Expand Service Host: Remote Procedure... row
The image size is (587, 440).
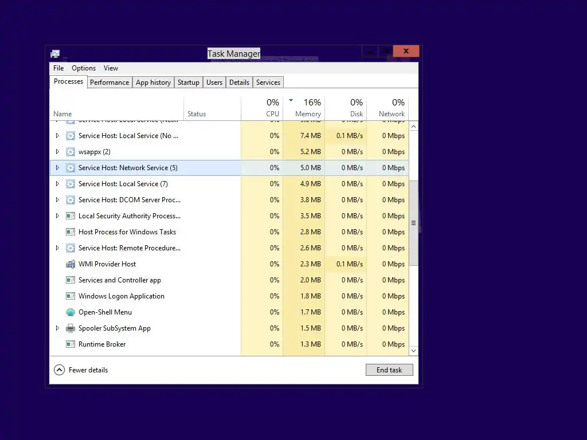[x=57, y=248]
